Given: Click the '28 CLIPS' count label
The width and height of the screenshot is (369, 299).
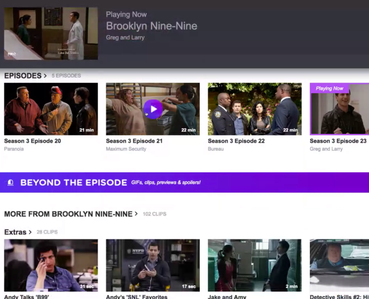Looking at the screenshot, I should point(47,232).
